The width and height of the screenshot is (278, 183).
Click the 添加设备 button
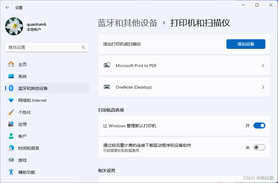coord(246,44)
